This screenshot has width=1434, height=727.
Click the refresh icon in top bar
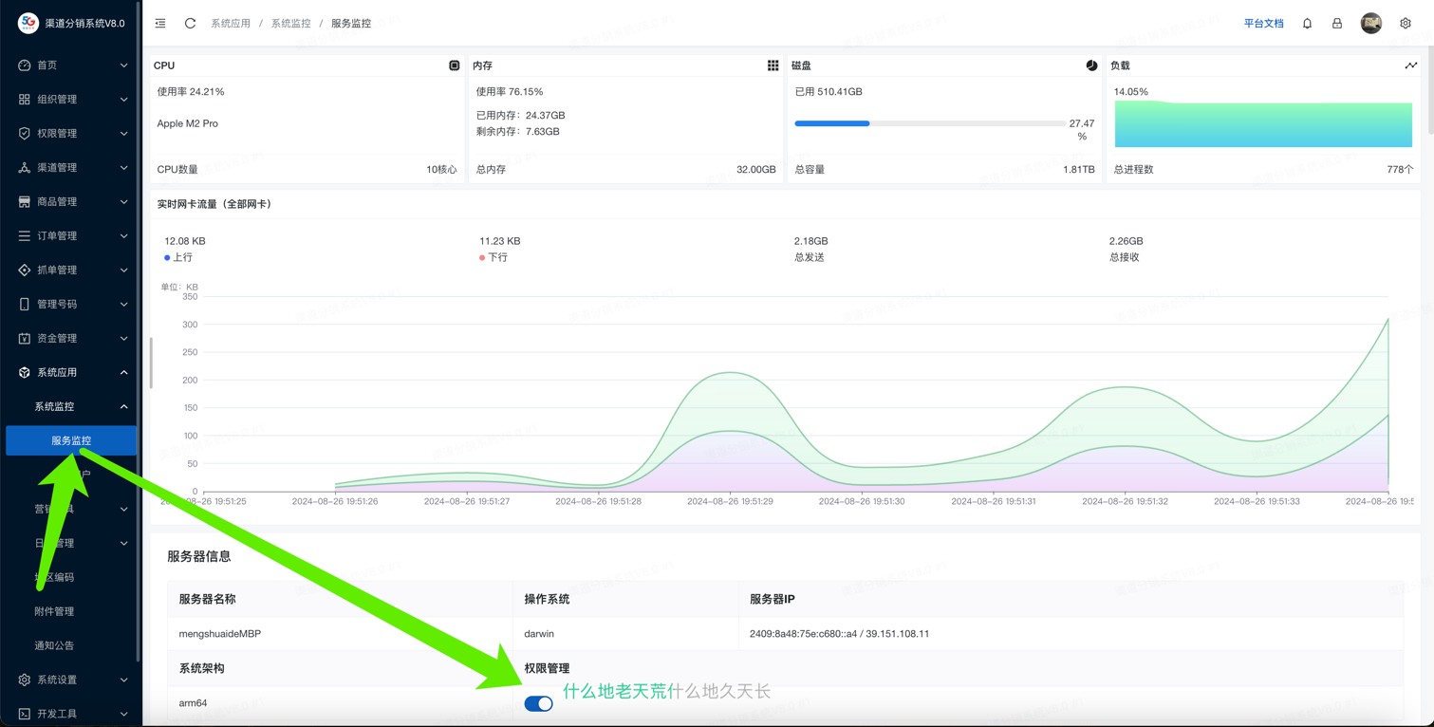190,23
